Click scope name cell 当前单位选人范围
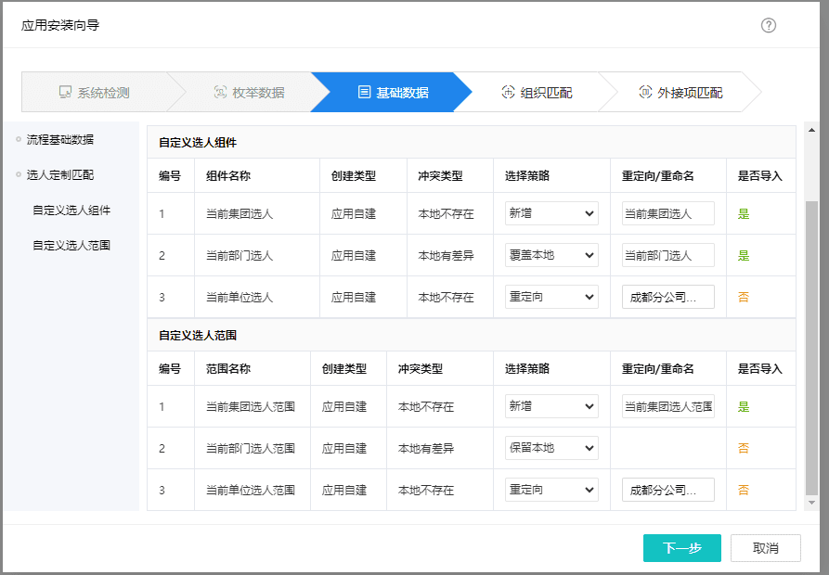 251,490
